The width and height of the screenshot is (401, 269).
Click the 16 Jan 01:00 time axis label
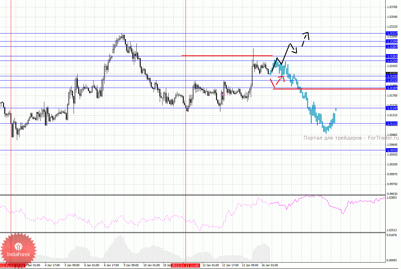269,265
